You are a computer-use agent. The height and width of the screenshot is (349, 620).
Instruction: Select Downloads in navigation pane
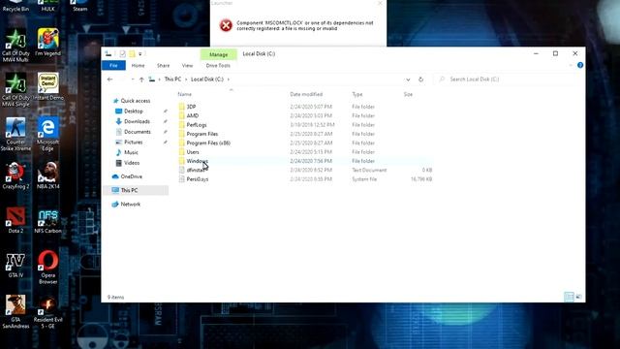tap(137, 121)
